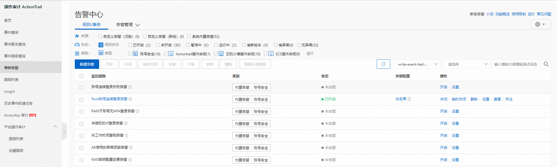Click the 使用限制 link
This screenshot has width=557, height=167.
click(x=518, y=14)
